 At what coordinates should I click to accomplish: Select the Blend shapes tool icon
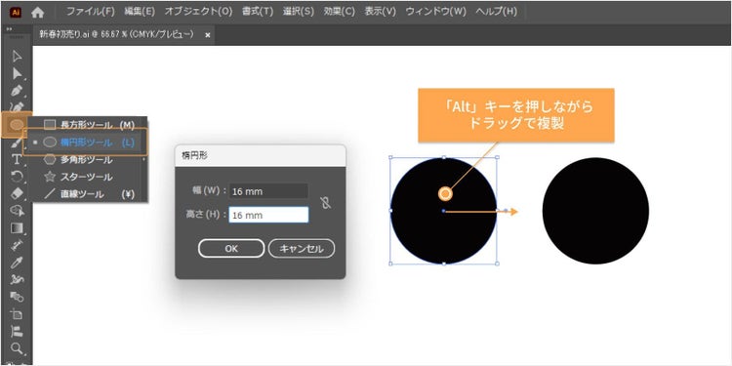pos(17,297)
